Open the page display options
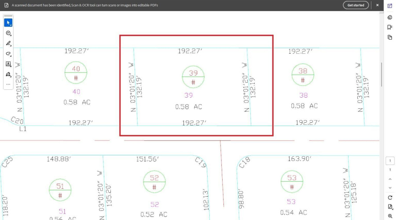 pyautogui.click(x=390, y=207)
